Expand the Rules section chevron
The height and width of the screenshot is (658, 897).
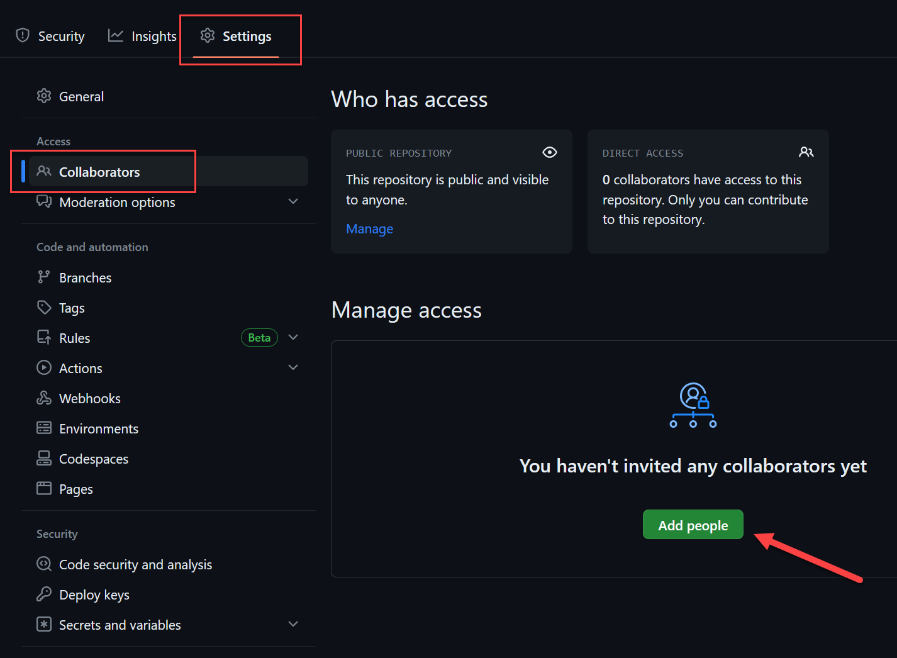point(293,337)
